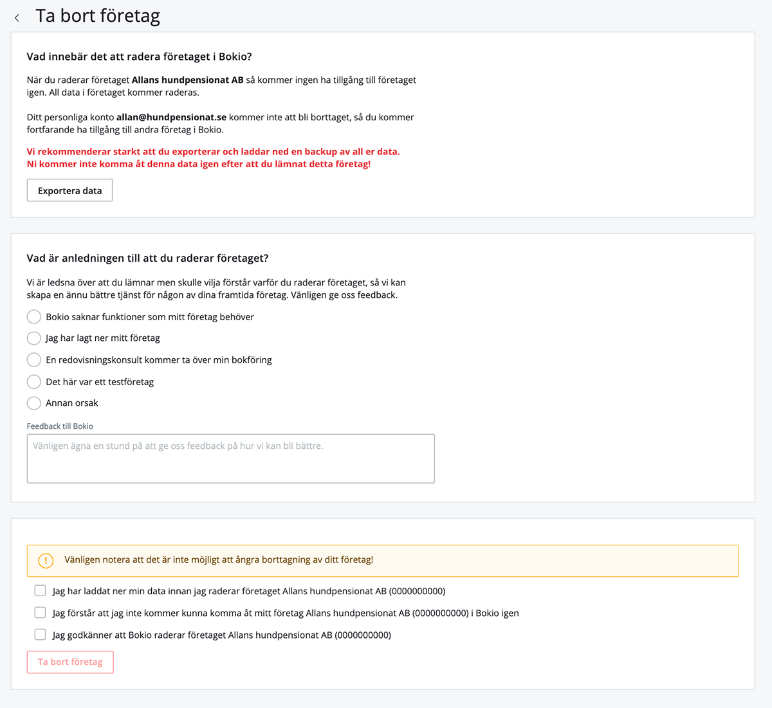Click the red backup recommendation warning text
The width and height of the screenshot is (772, 708).
[x=213, y=158]
